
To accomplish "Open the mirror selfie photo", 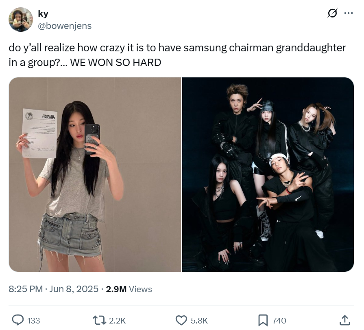I will (95, 174).
